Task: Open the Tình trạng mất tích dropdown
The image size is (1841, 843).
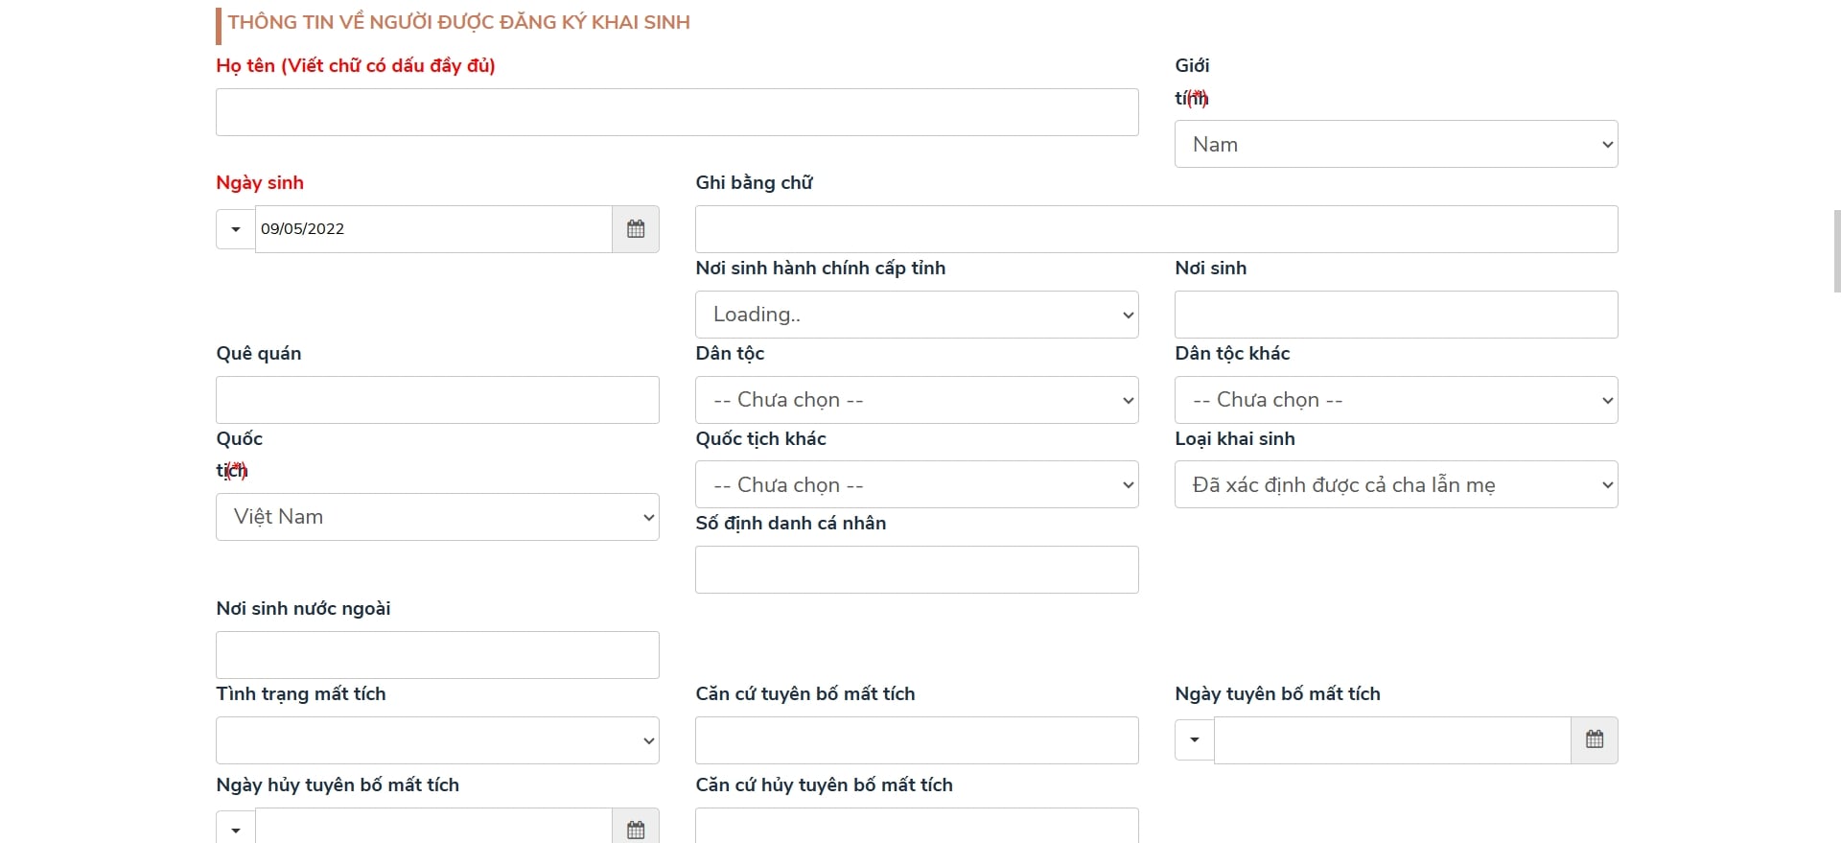Action: coord(437,740)
